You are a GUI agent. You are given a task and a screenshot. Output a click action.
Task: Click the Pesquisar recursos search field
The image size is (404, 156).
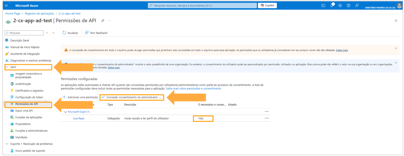(x=202, y=5)
